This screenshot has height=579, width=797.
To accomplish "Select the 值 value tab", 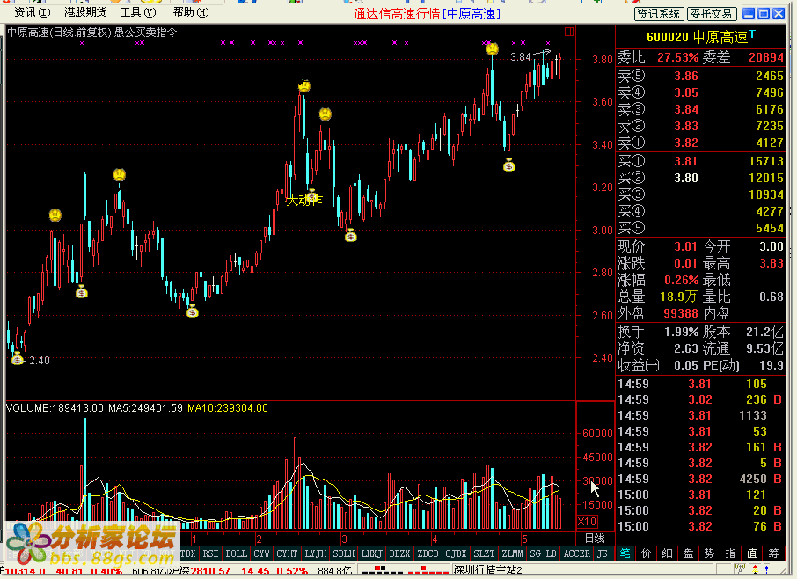I will pos(752,553).
